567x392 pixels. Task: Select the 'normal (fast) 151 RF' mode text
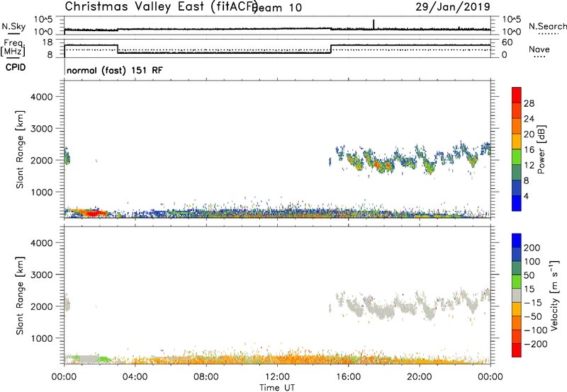point(115,70)
